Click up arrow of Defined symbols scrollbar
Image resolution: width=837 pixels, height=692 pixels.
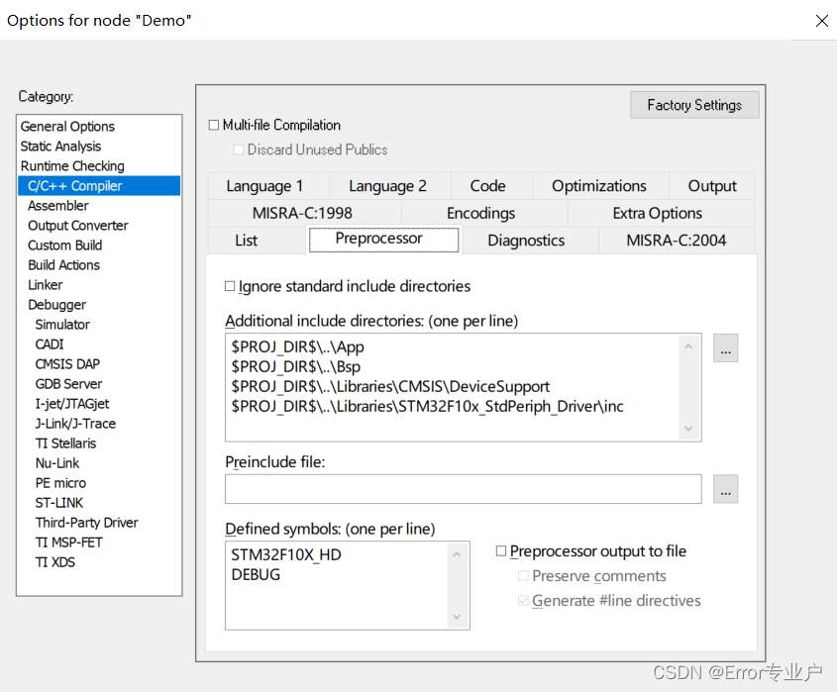(457, 554)
